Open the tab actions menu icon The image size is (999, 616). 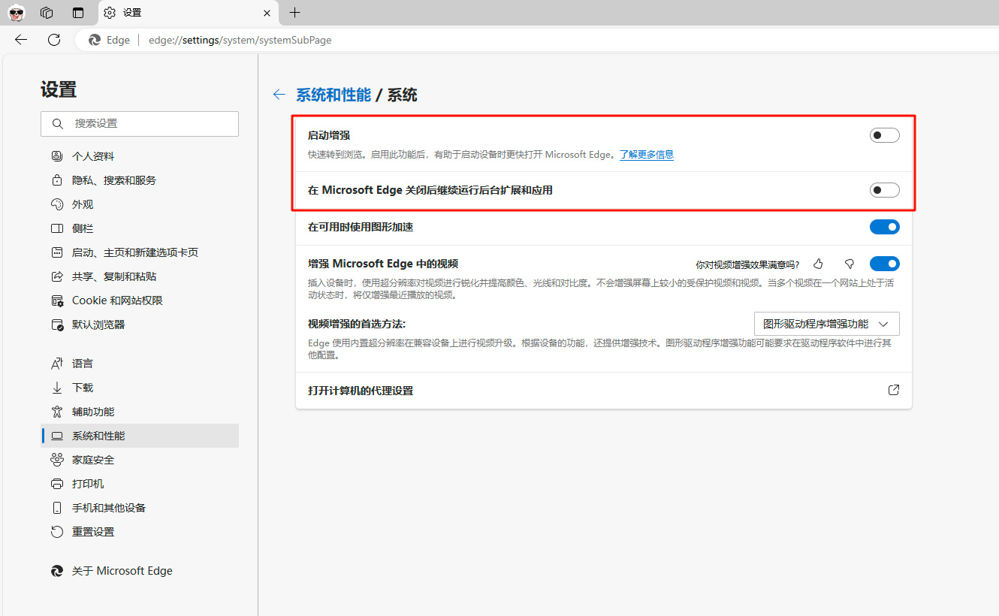point(78,13)
